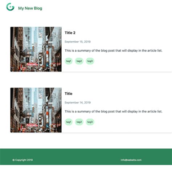Select tag1 under the Title 2 post

[69, 61]
